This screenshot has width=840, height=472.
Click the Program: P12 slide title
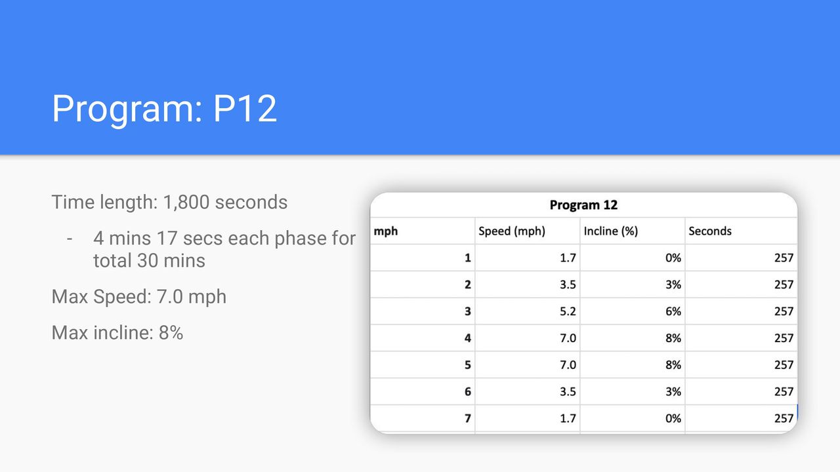[164, 108]
